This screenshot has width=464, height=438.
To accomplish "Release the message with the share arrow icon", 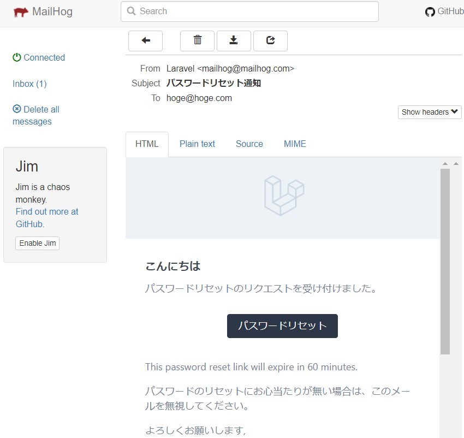I will [270, 40].
